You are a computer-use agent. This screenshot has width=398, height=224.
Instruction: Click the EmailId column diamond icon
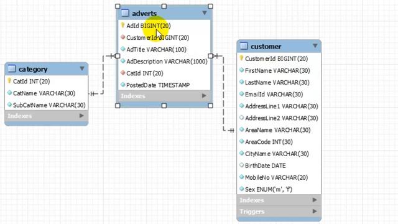click(242, 94)
